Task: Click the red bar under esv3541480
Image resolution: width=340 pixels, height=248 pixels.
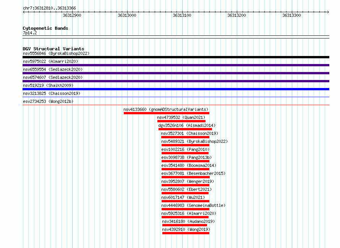Action: coord(185,169)
